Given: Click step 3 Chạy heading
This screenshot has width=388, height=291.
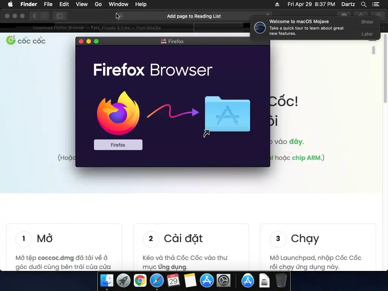Looking at the screenshot, I should pos(305,239).
